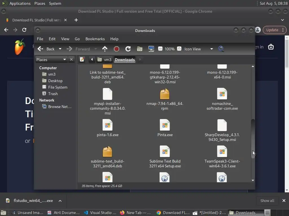Close the Download FL Studio tab

[65, 20]
